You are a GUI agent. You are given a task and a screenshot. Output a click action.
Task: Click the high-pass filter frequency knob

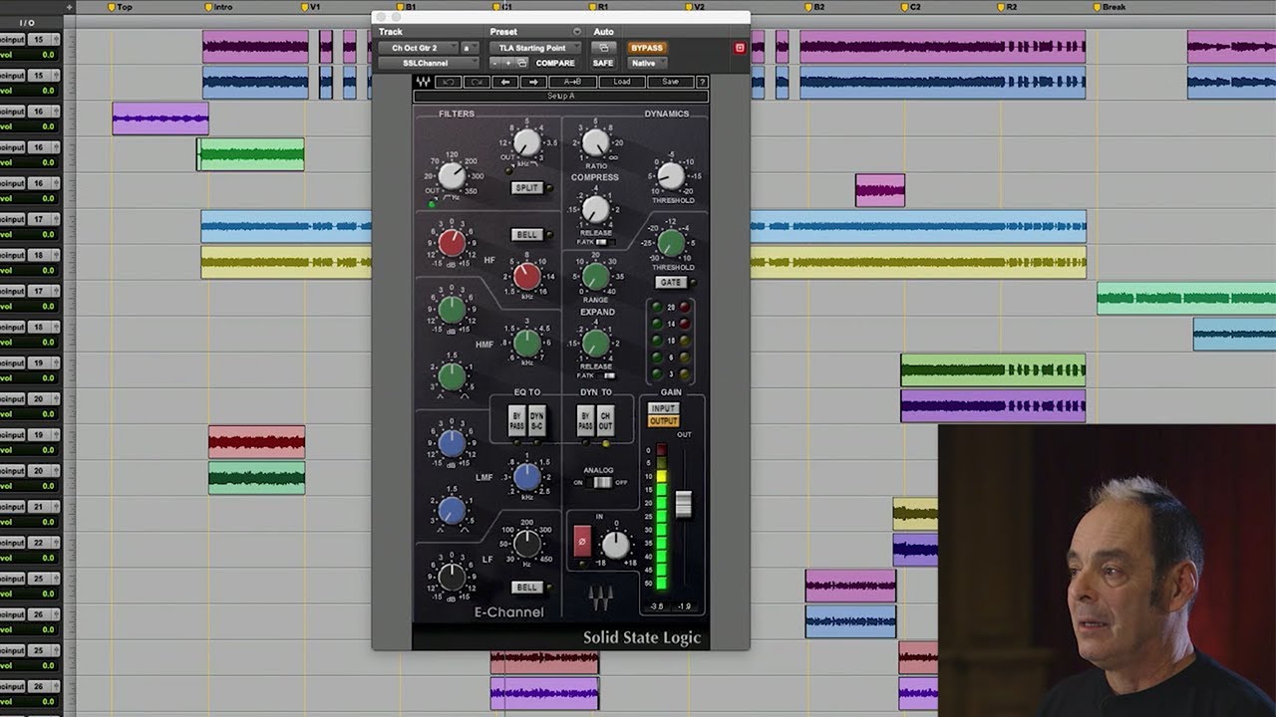[x=452, y=176]
